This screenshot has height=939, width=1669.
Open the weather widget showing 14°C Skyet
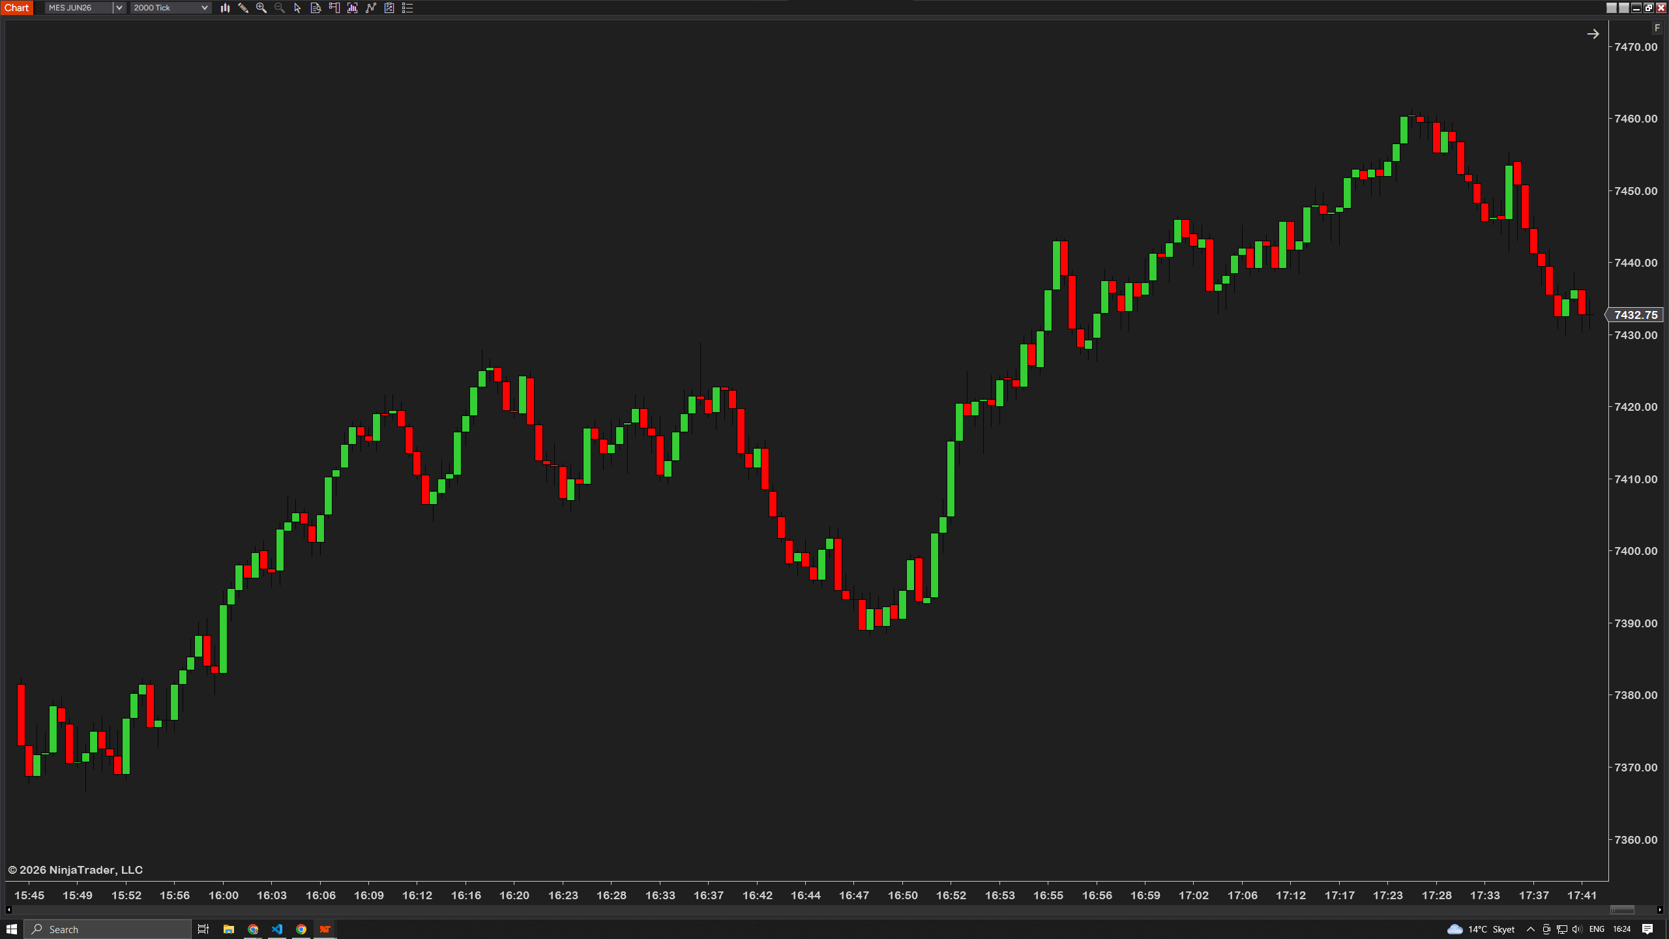(1481, 929)
